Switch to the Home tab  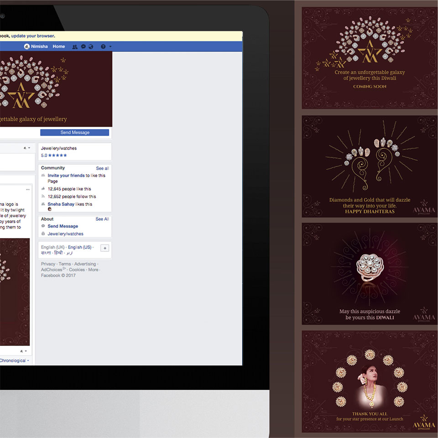(x=59, y=46)
